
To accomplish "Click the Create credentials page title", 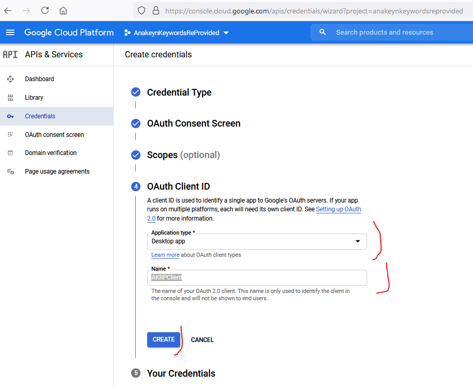I will [x=159, y=55].
